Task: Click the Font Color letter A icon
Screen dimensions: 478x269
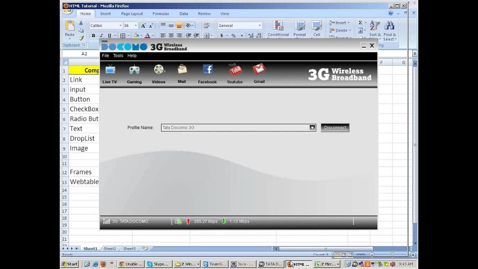Action: (148, 36)
